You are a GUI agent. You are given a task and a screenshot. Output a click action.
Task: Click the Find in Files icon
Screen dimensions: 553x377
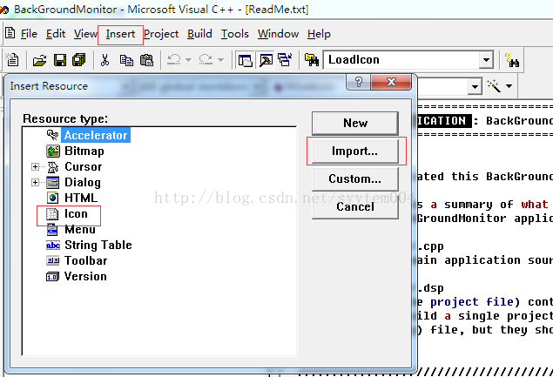312,60
